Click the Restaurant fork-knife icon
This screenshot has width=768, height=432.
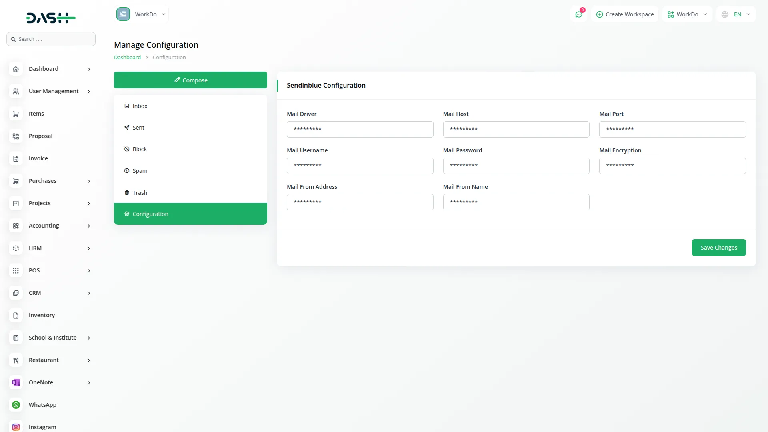16,360
